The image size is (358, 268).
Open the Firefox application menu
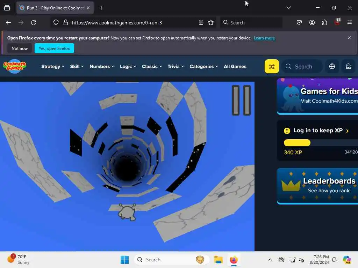click(350, 23)
